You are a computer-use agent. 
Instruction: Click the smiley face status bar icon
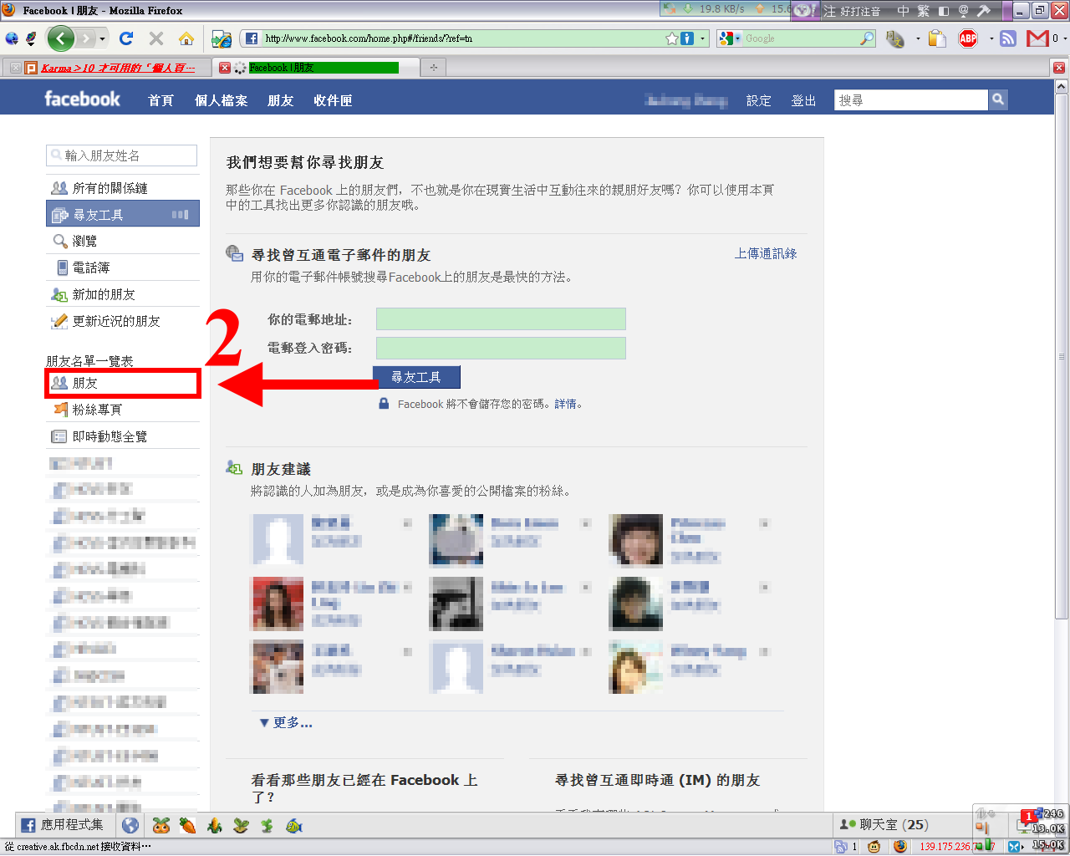(874, 847)
